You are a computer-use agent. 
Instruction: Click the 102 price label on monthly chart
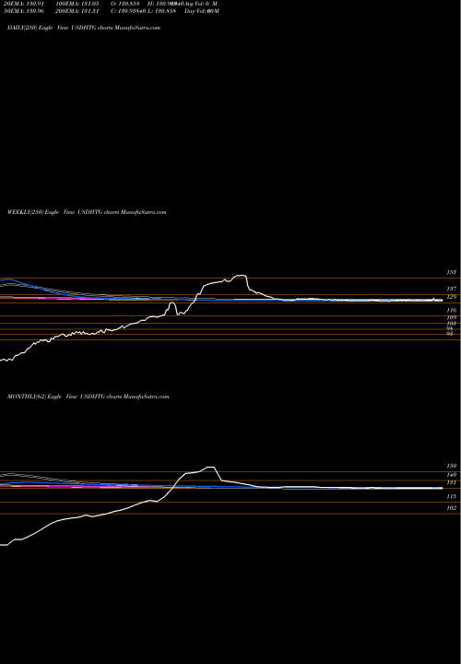click(451, 508)
